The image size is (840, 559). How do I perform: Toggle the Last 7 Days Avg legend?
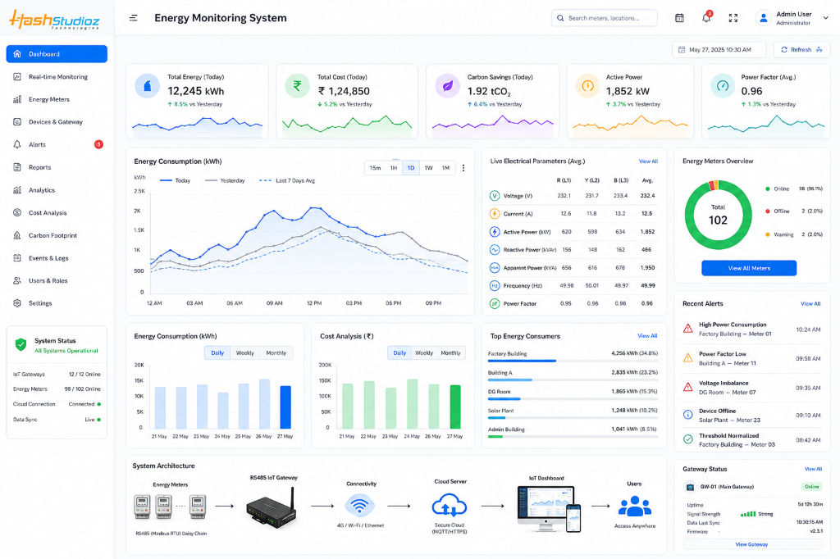287,180
